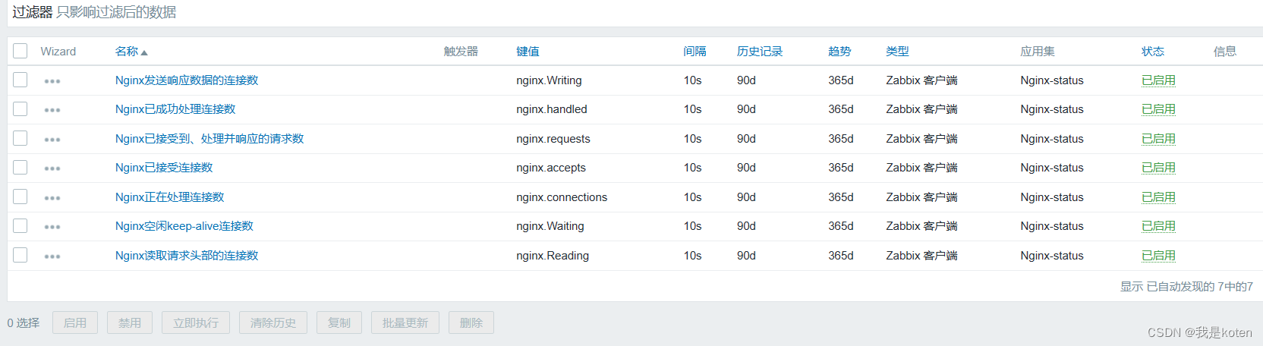Screen dimensions: 1263x346
Task: Click 已启用 status for nginx.Waiting row
Action: pyautogui.click(x=1158, y=226)
